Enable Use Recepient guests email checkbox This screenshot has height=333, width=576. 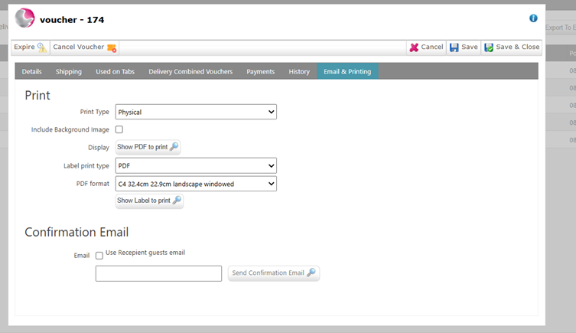(99, 256)
